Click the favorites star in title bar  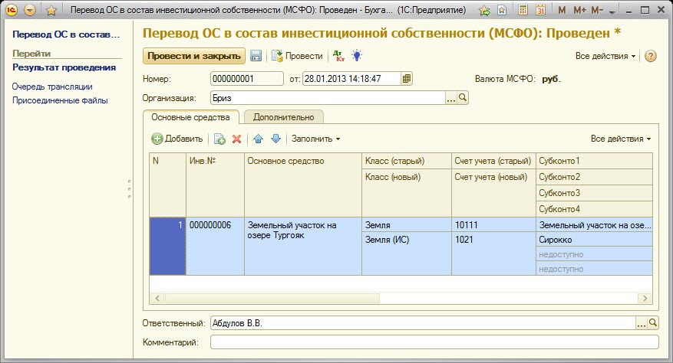(x=51, y=11)
